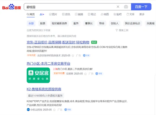This screenshot has height=115, width=156.
Task: Click the circle icon after 京东 date
Action: pyautogui.click(x=73, y=56)
